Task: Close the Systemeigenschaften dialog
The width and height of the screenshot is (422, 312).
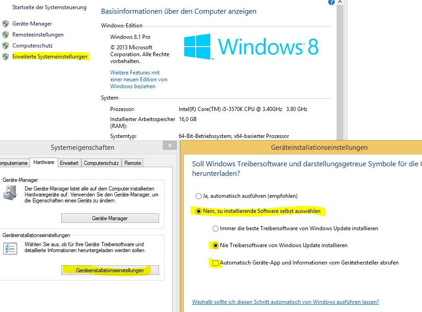Action: click(x=170, y=146)
